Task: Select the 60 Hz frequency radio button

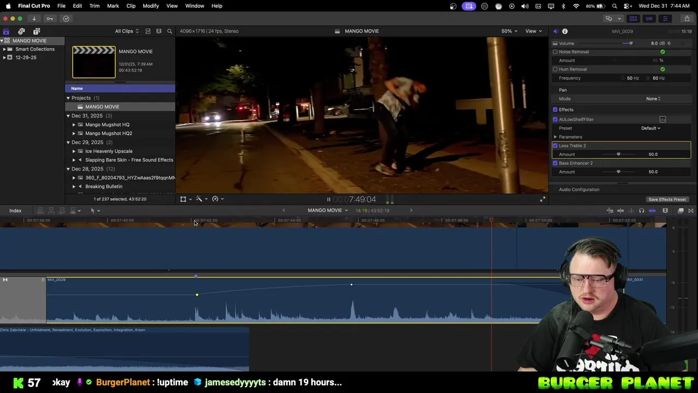Action: (x=648, y=78)
